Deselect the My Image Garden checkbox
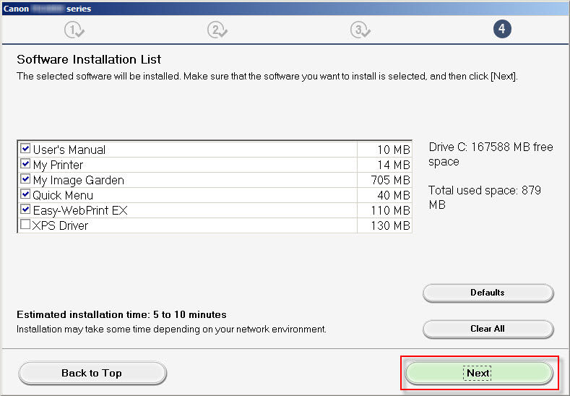Screen dimensions: 570x396 click(x=26, y=179)
